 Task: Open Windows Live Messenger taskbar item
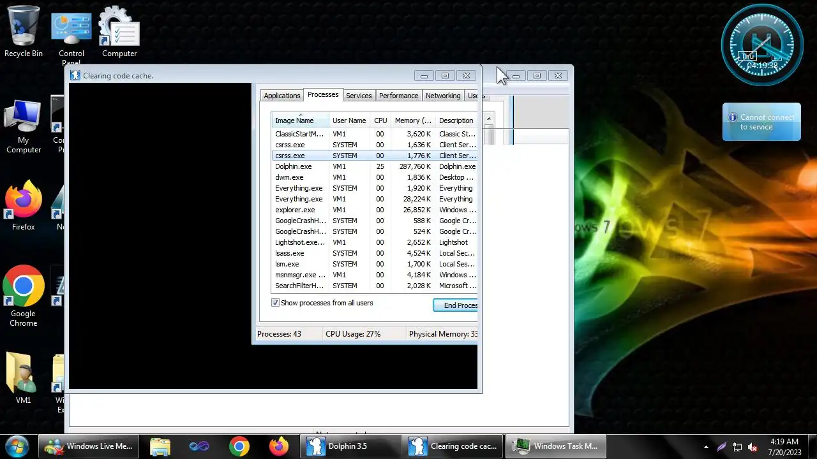[88, 446]
